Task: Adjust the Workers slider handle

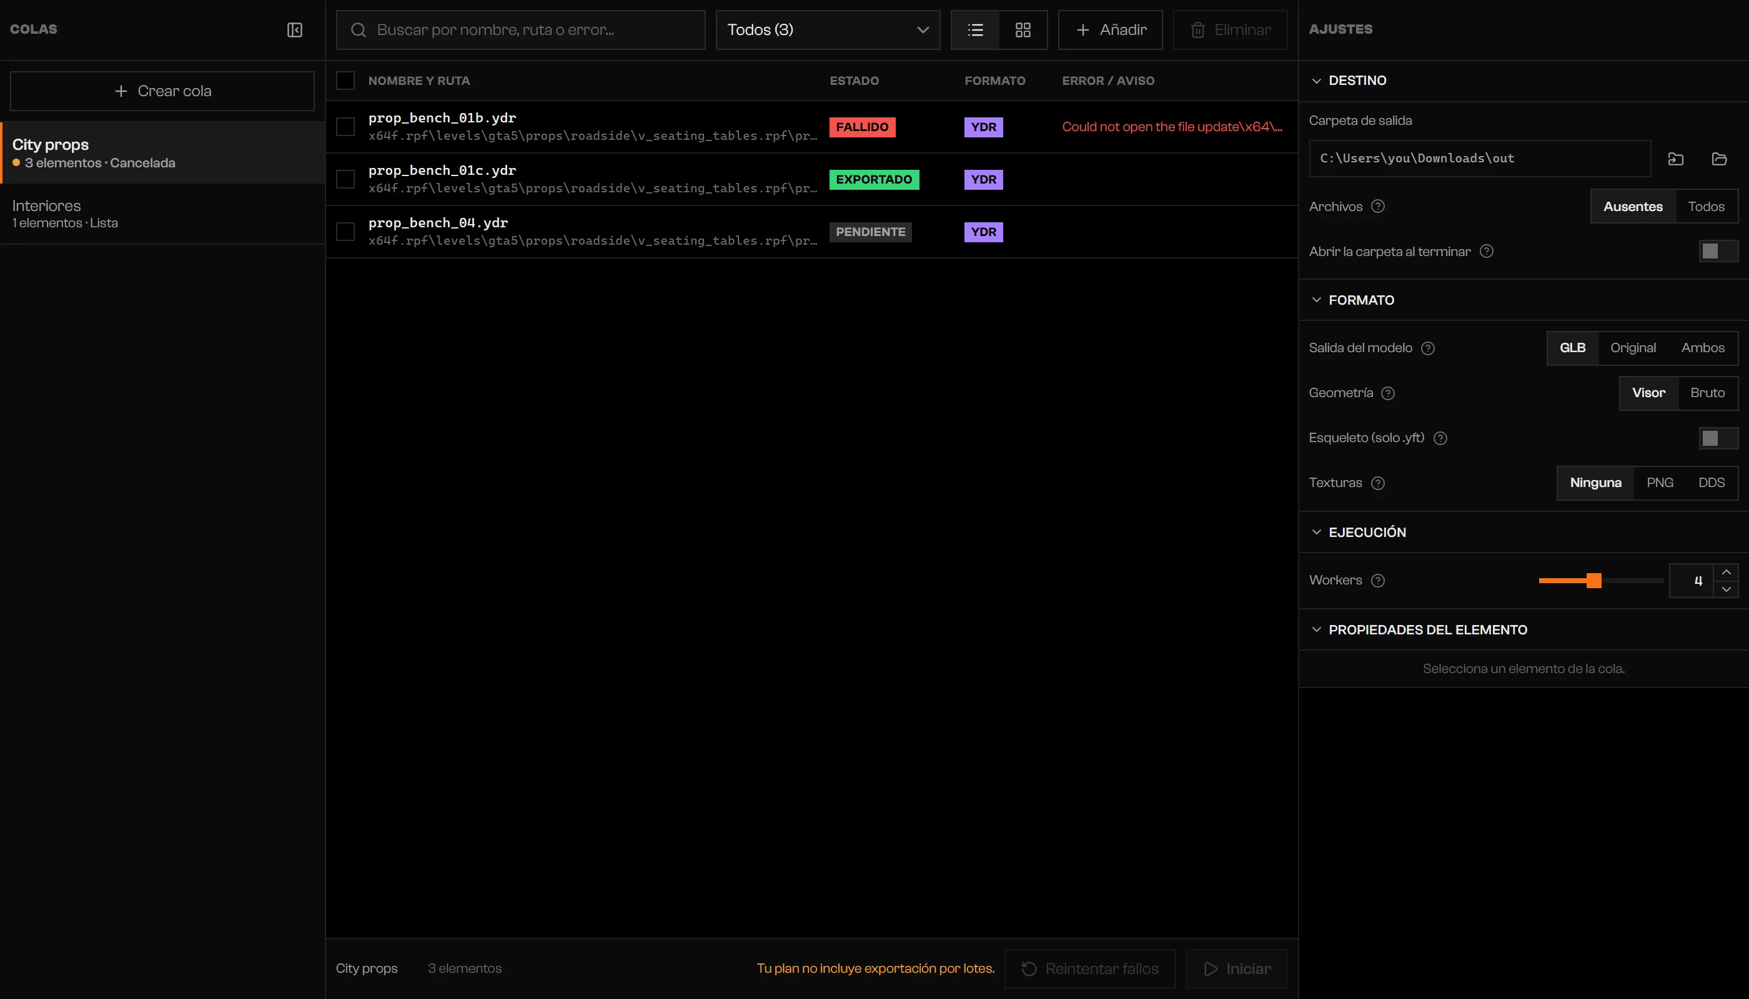Action: point(1594,581)
